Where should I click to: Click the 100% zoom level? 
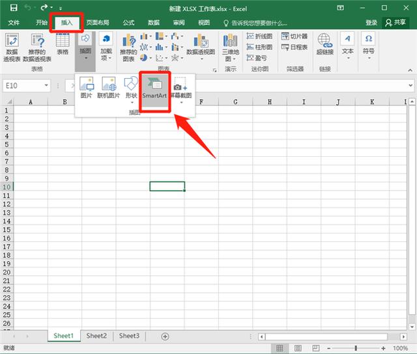coord(400,348)
